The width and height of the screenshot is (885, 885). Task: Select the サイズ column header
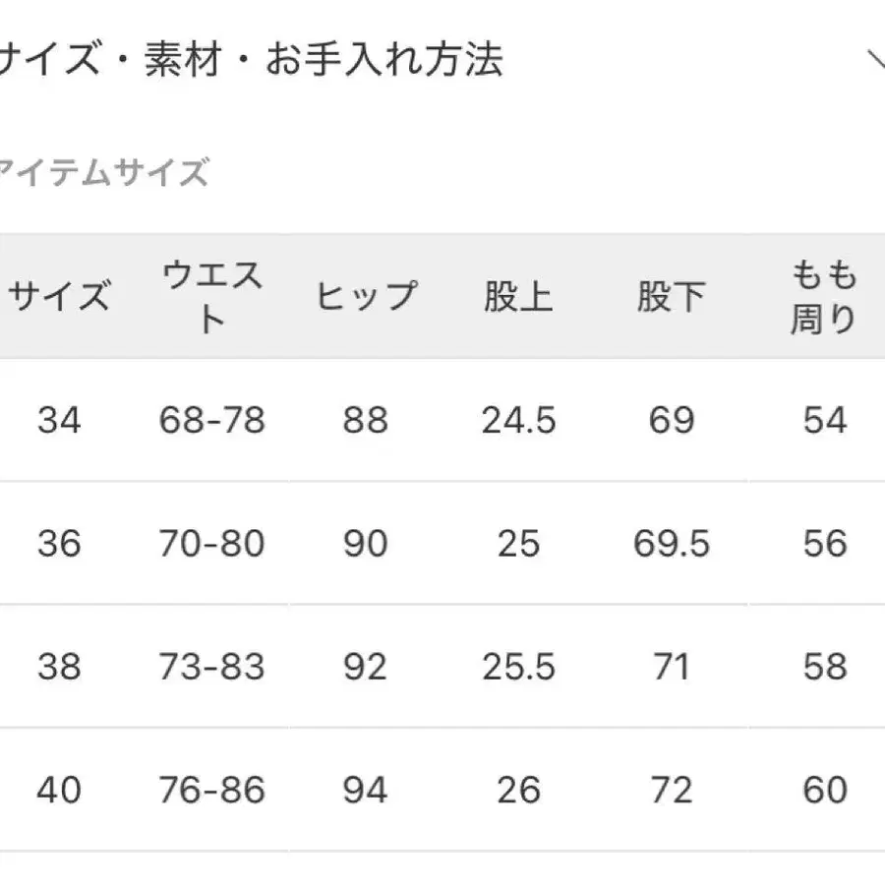pos(59,295)
